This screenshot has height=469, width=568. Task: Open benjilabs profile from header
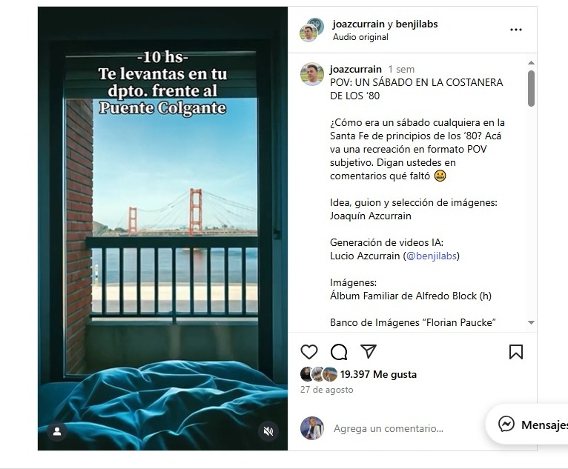pos(417,24)
